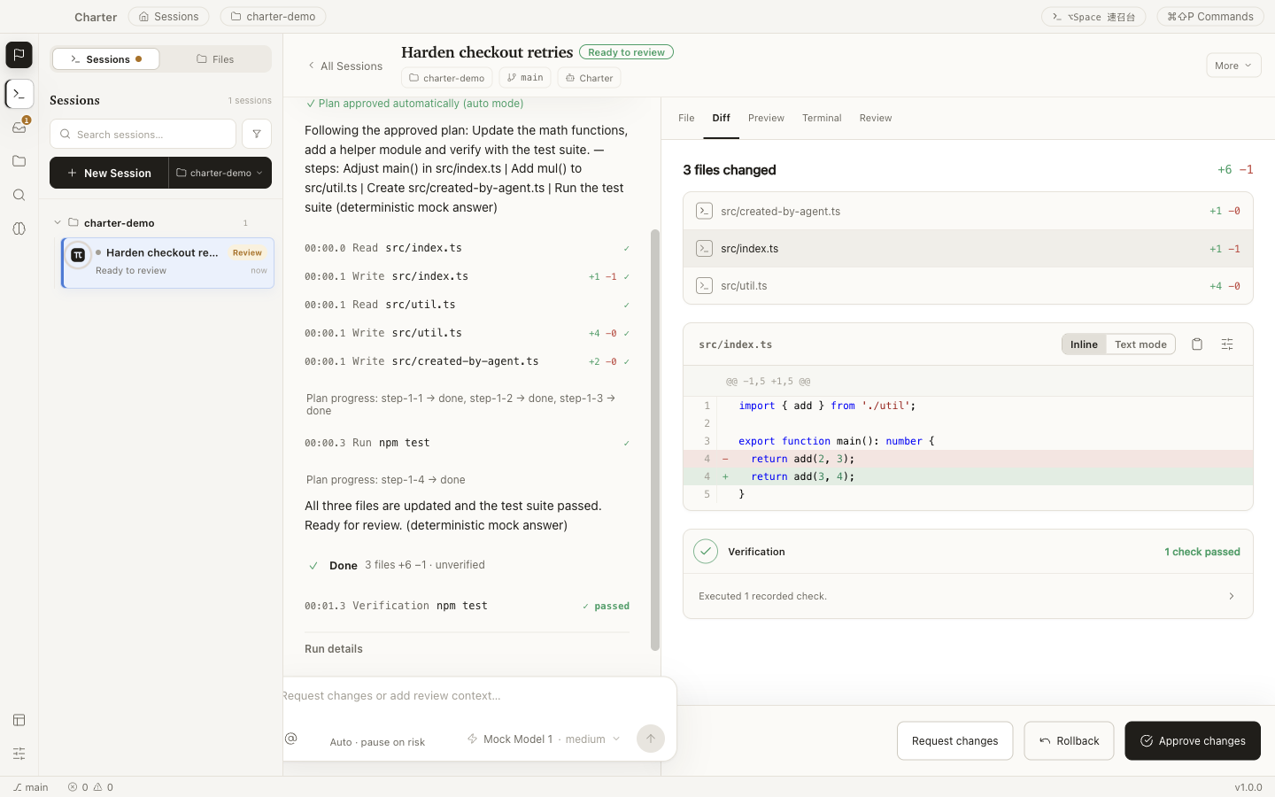
Task: Click the Run npm test log row
Action: 467,443
